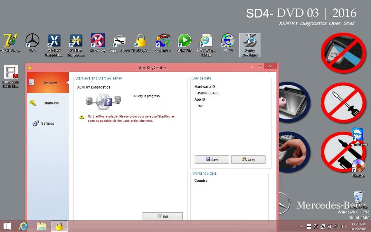This screenshot has height=232, width=371.
Task: Open the Windows Start button
Action: click(7, 226)
